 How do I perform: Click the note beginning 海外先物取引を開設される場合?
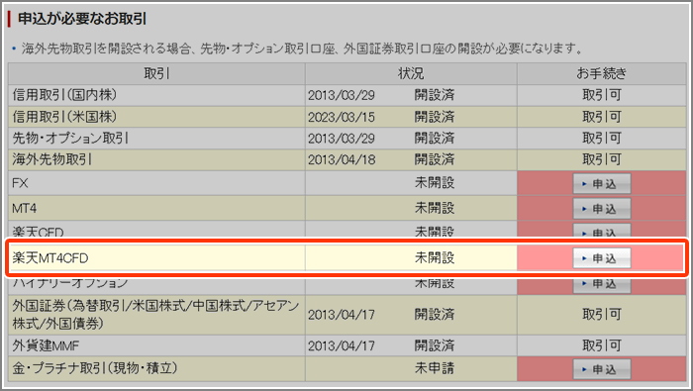[x=302, y=49]
